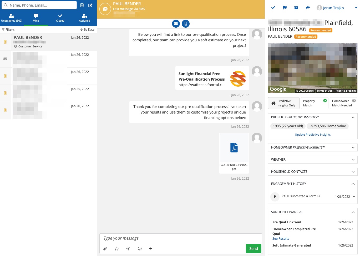360x256 pixels.
Task: Switch to the Closed tab
Action: [x=60, y=18]
